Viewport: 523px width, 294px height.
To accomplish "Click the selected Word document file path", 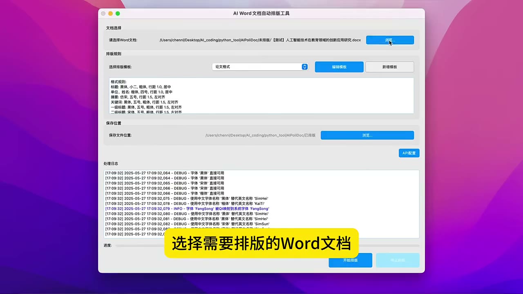I will click(x=260, y=40).
